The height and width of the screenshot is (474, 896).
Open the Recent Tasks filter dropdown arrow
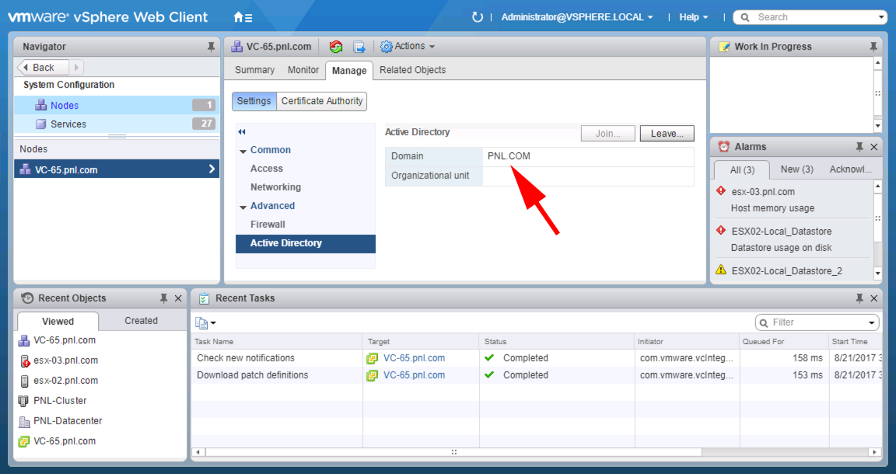coord(871,322)
